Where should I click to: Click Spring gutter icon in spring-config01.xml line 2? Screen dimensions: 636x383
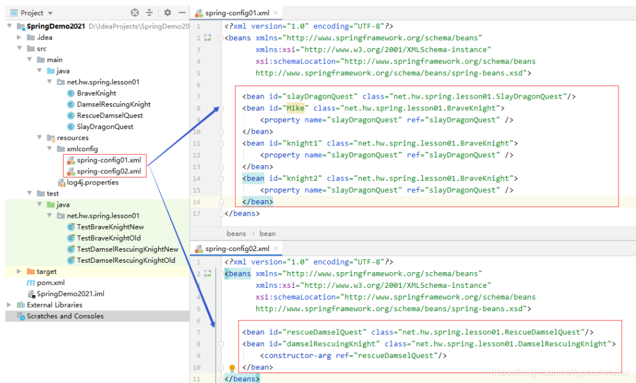pyautogui.click(x=208, y=38)
